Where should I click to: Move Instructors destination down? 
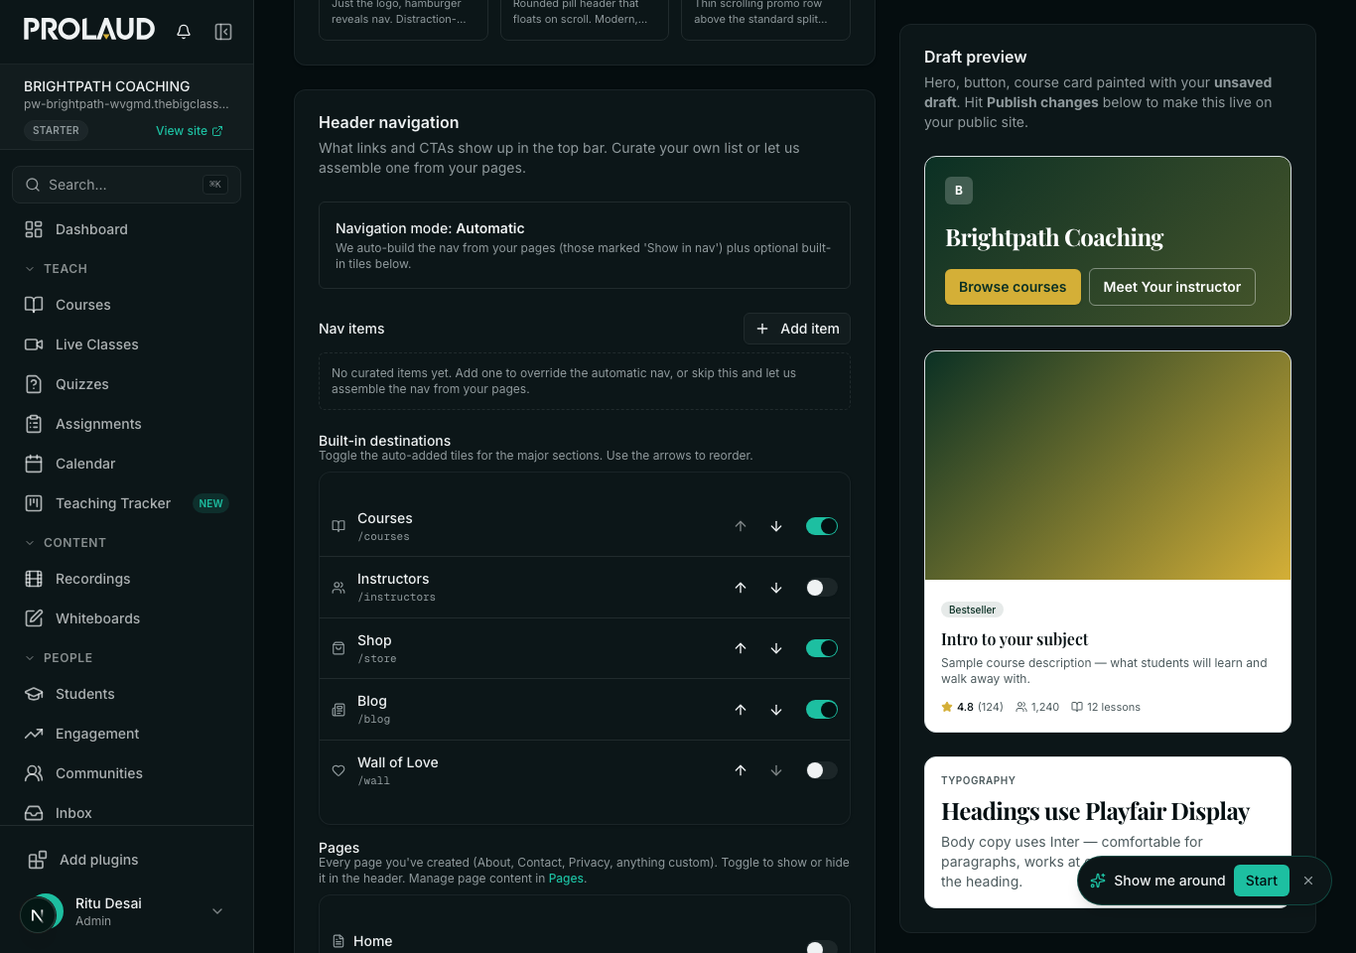click(x=776, y=588)
